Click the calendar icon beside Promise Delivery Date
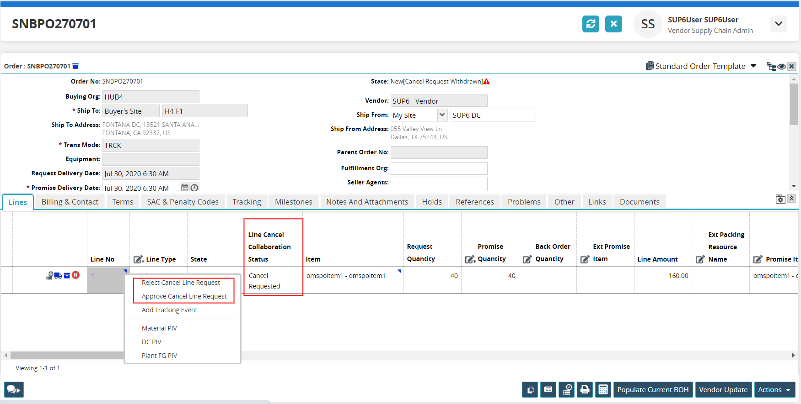The width and height of the screenshot is (801, 404). tap(185, 188)
